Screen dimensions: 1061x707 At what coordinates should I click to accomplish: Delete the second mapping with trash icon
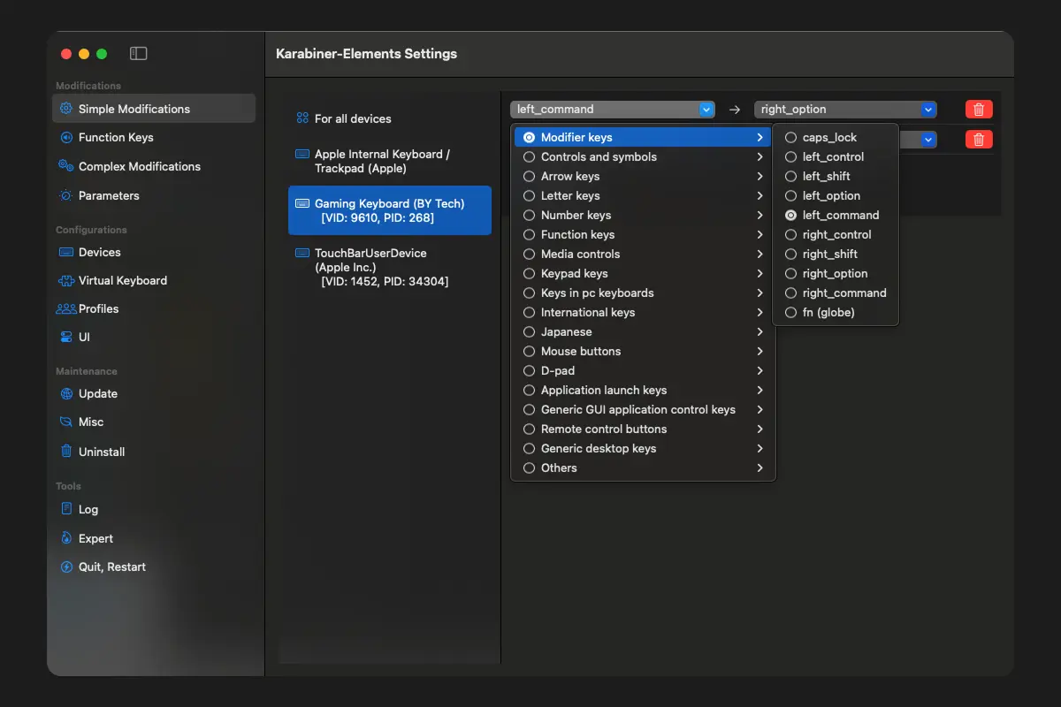(x=979, y=140)
